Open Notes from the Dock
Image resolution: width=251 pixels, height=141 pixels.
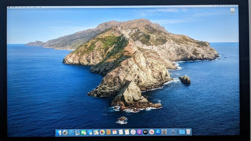click(127, 132)
